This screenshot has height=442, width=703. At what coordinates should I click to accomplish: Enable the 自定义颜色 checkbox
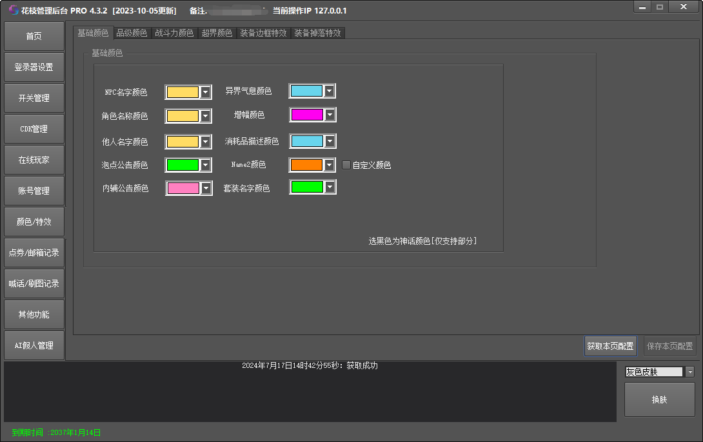pos(346,165)
